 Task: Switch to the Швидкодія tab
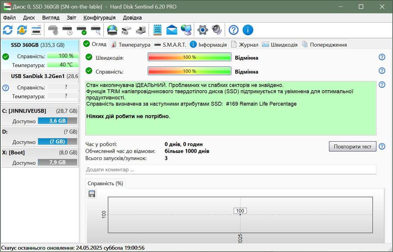click(x=280, y=45)
